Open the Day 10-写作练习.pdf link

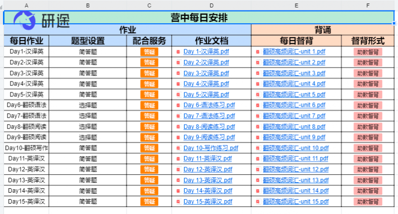[211, 148]
